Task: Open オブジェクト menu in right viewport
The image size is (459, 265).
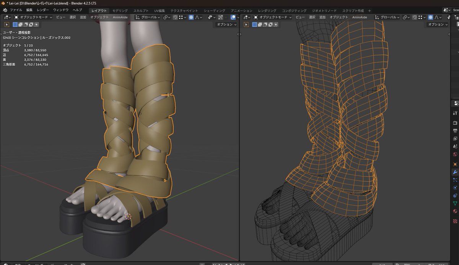Action: click(339, 17)
